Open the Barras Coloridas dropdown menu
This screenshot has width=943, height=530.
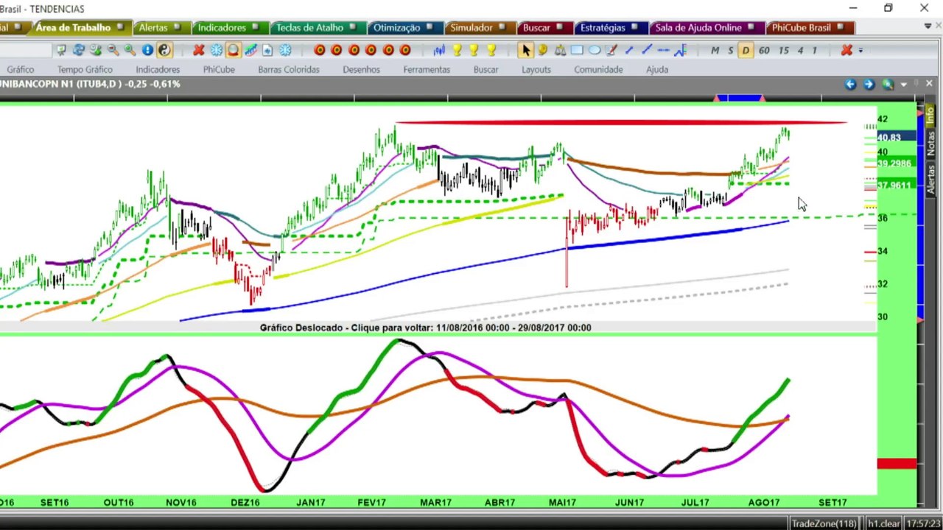click(289, 69)
